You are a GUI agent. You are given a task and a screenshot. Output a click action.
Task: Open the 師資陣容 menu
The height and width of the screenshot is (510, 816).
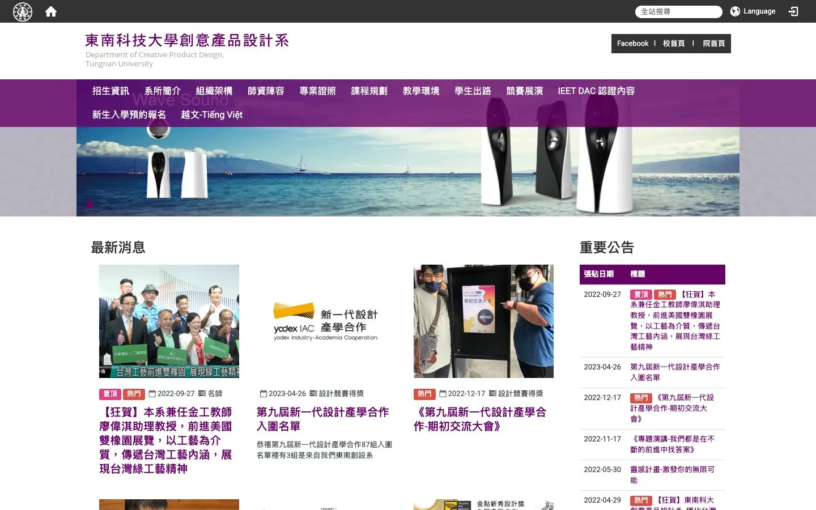(x=266, y=91)
